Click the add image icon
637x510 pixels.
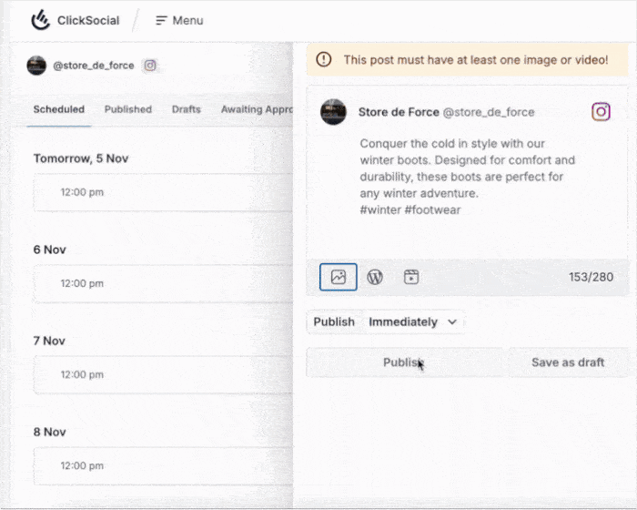[339, 277]
